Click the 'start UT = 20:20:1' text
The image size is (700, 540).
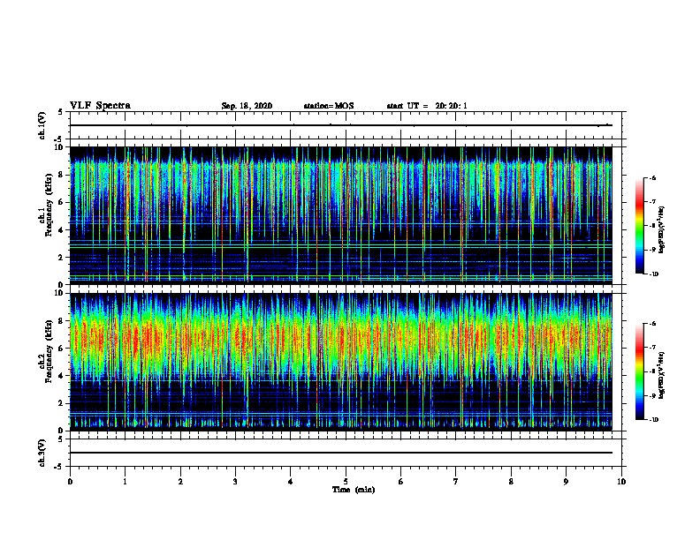point(427,106)
